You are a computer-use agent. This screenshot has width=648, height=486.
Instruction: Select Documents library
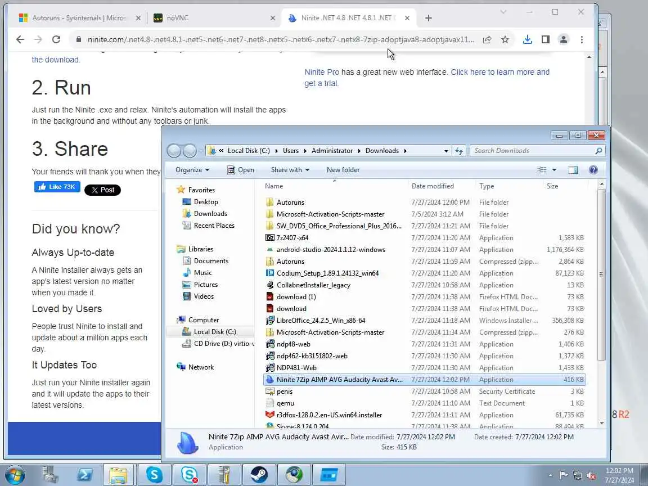point(211,261)
